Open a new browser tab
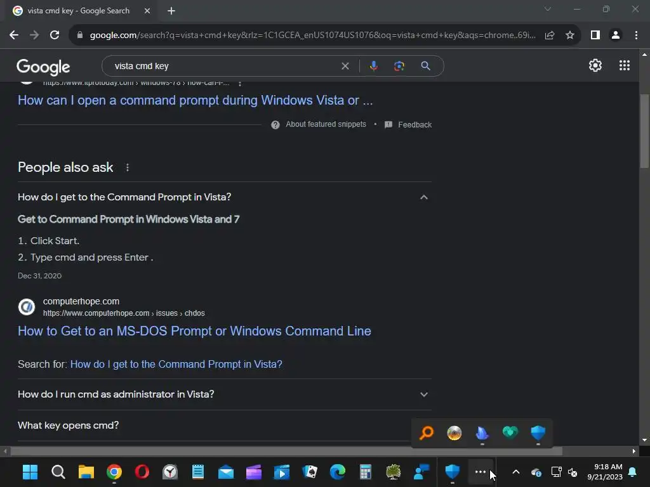Screen dimensions: 650x487 [x=171, y=11]
